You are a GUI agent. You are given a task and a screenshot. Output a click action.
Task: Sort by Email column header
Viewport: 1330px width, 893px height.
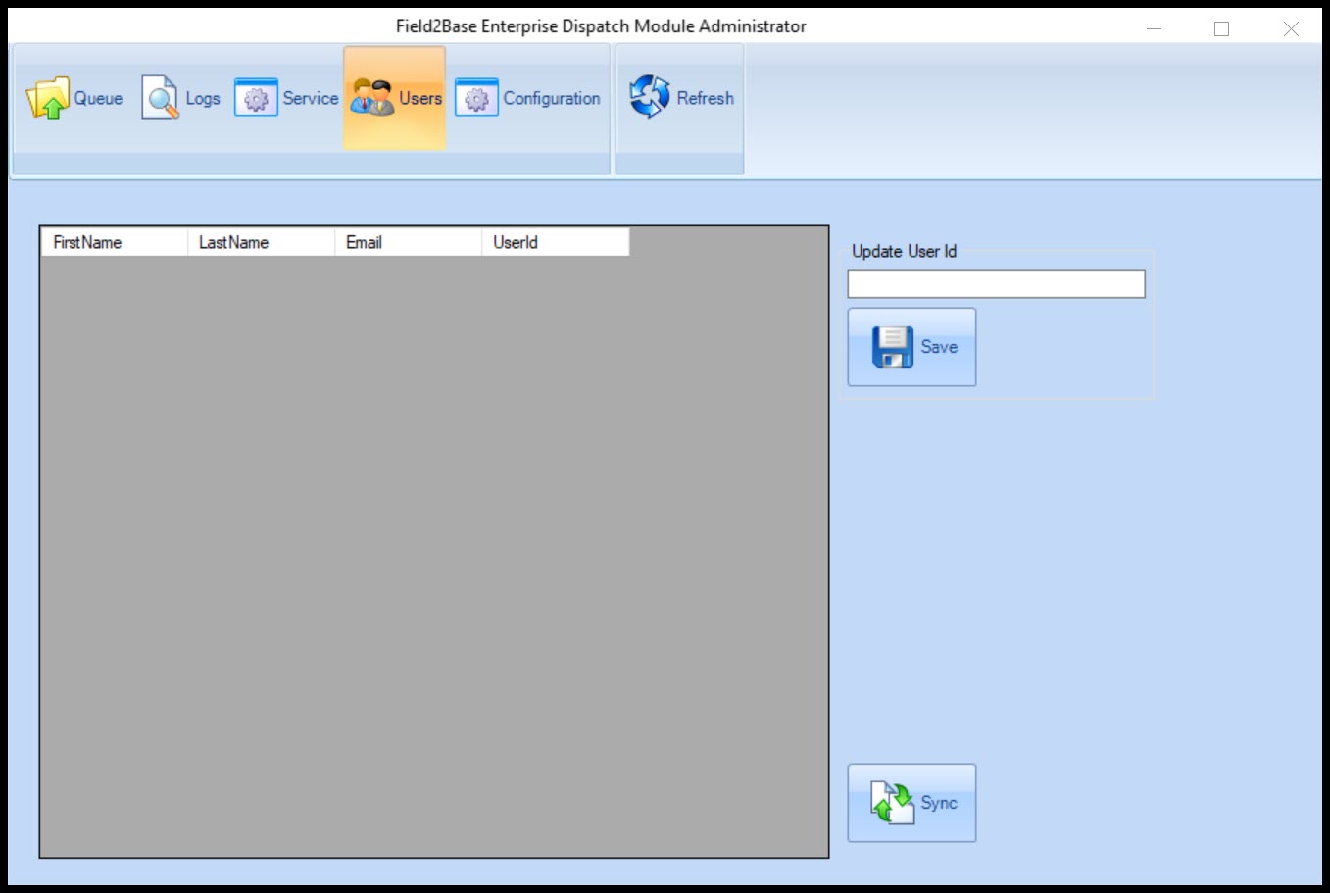tap(409, 242)
